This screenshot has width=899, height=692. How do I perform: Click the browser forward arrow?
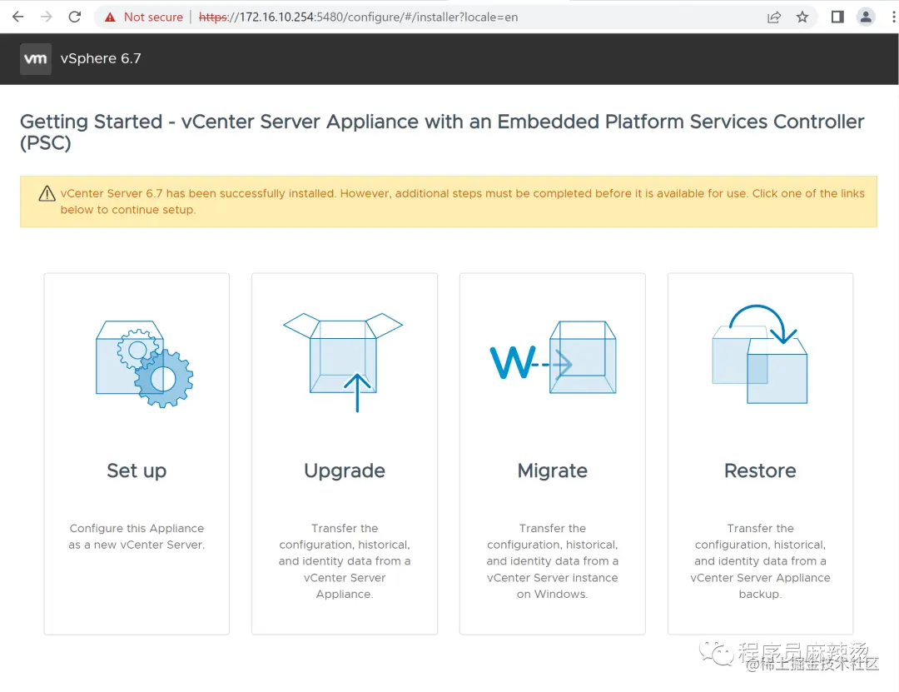point(47,17)
